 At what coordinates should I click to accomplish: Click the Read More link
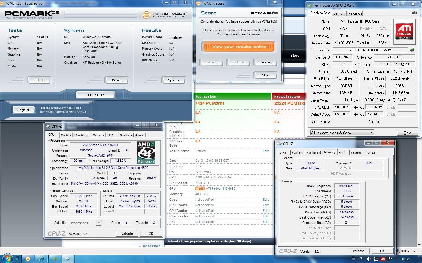(151, 246)
